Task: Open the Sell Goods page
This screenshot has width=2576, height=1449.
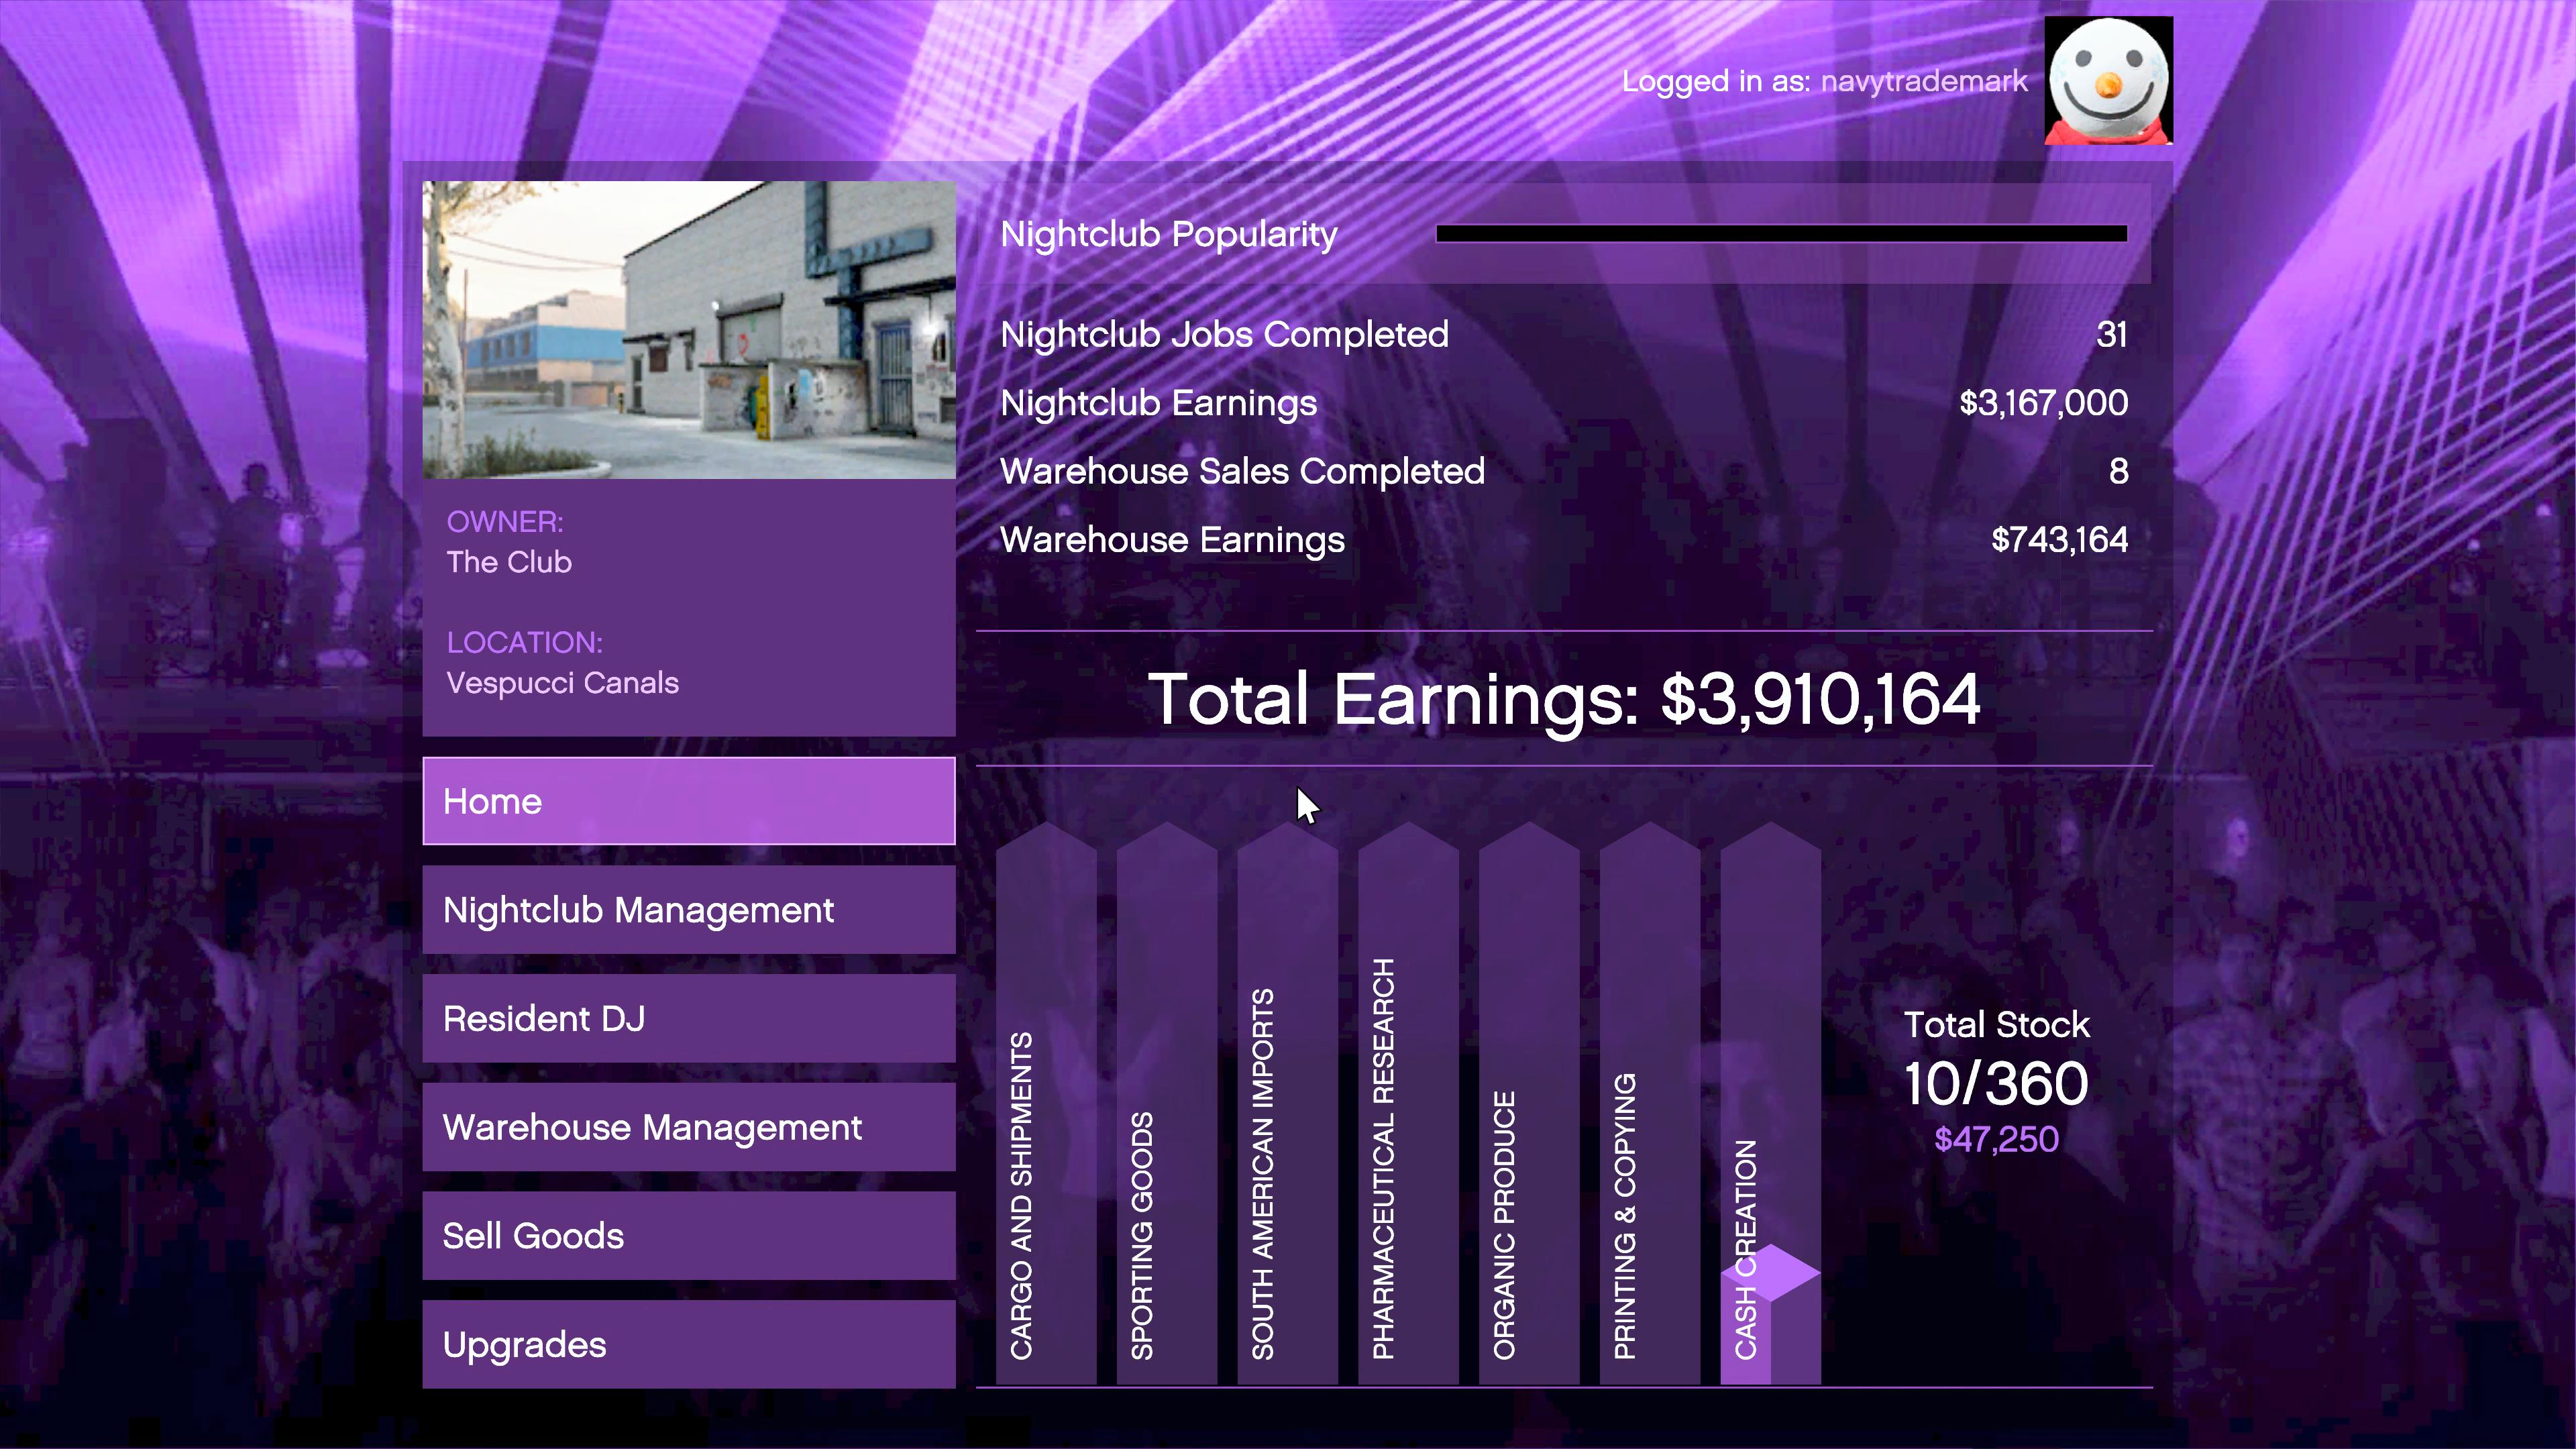Action: (688, 1236)
